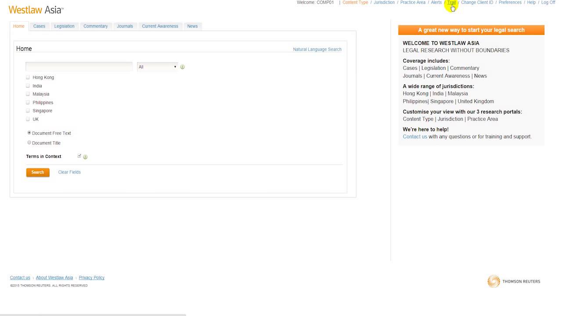Click info icon next to Terms in Context
Screen dimensions: 562x316
[85, 157]
